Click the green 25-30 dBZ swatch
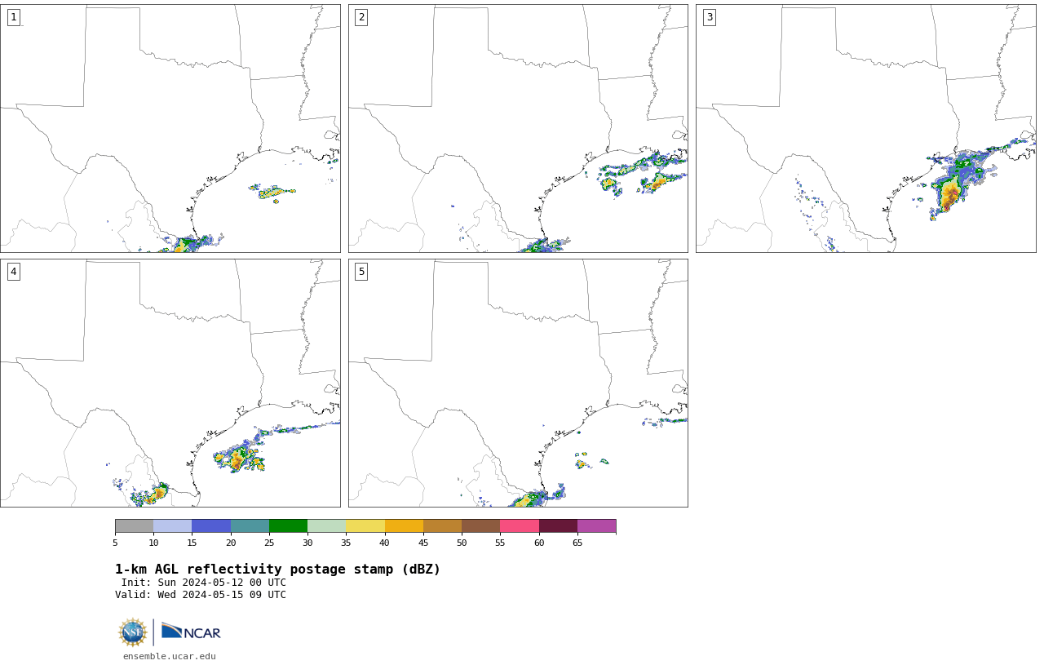The image size is (1044, 665). (288, 525)
